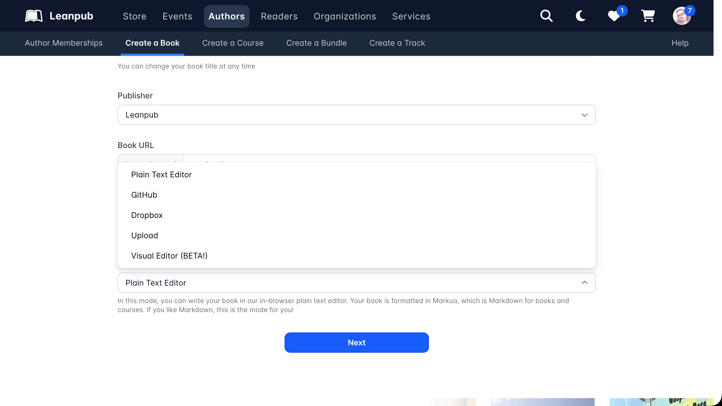Open the Services menu item

(x=411, y=16)
